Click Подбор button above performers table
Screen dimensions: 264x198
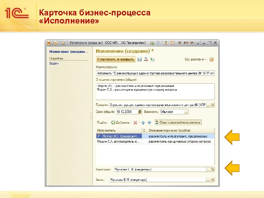coord(102,122)
